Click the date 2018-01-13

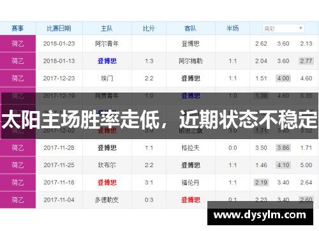coord(59,61)
